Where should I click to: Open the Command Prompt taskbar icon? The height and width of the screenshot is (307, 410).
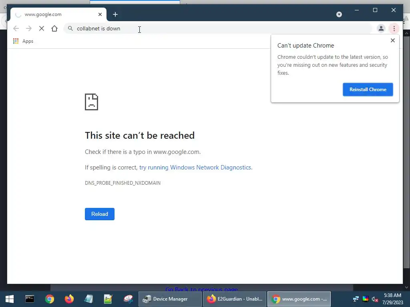30,299
